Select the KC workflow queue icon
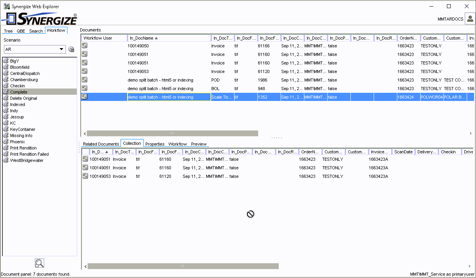 point(6,123)
